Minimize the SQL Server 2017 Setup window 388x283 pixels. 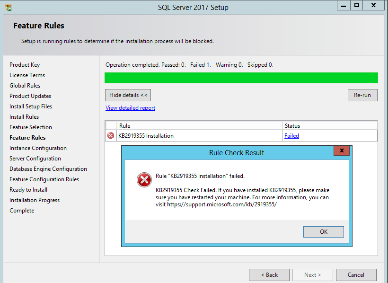click(x=344, y=6)
